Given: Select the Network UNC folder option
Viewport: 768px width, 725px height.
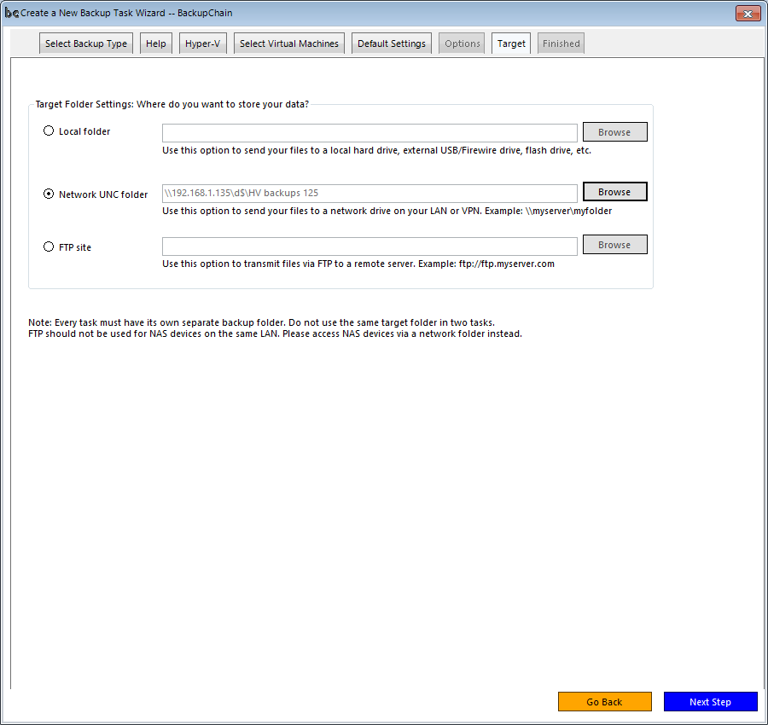Looking at the screenshot, I should point(49,194).
